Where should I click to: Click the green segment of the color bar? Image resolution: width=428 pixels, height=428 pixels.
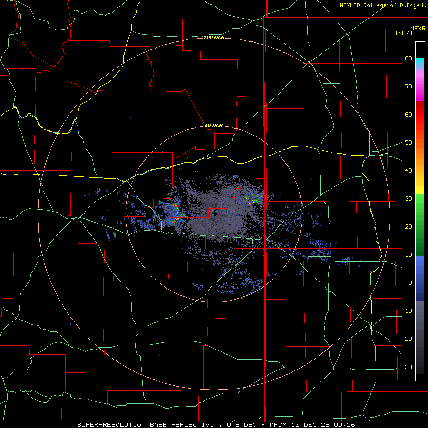[x=420, y=224]
